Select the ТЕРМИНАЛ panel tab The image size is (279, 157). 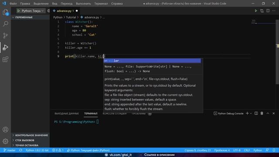[91, 113]
